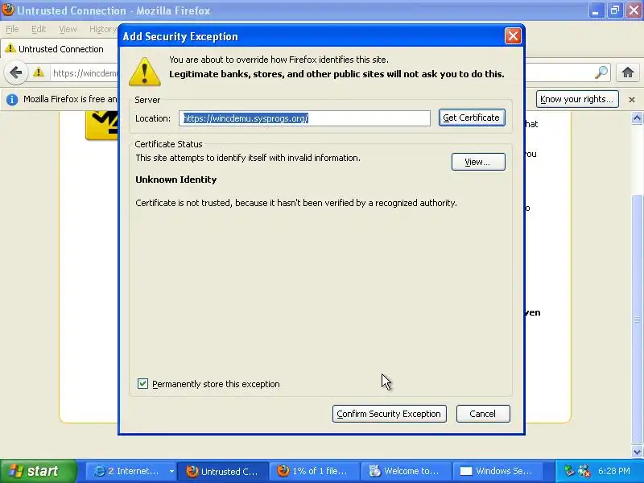Screen dimensions: 644x483
Task: Click the search magnifier icon in toolbar
Action: point(601,72)
